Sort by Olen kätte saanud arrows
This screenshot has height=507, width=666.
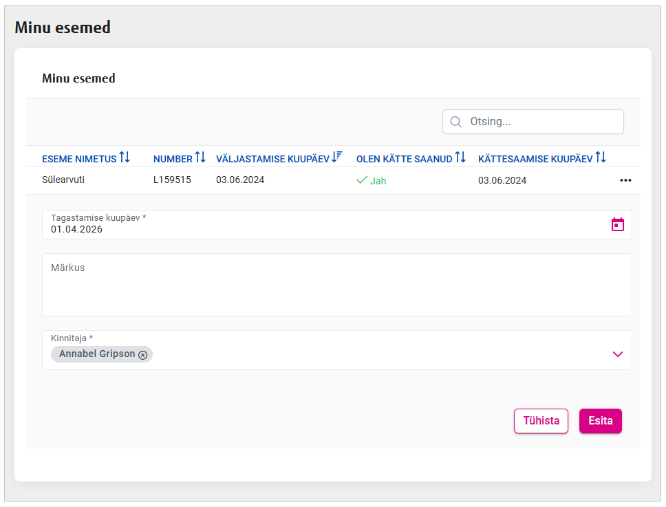coord(460,158)
